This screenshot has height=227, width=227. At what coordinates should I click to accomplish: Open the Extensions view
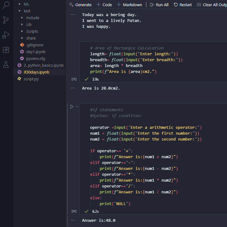pos(6,50)
